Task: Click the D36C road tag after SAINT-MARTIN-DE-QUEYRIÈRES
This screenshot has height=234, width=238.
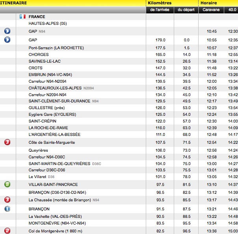Action: (x=97, y=163)
